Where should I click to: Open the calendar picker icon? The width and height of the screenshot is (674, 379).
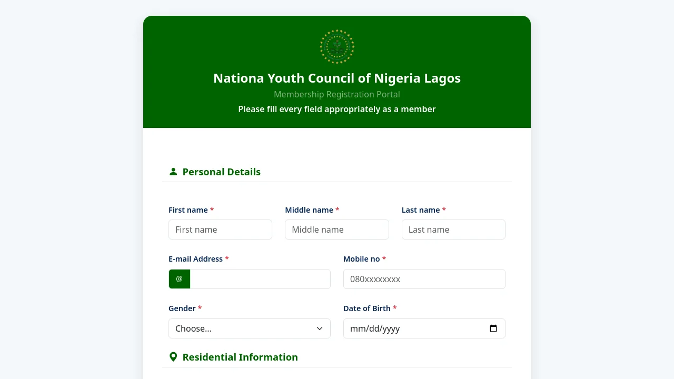[493, 328]
